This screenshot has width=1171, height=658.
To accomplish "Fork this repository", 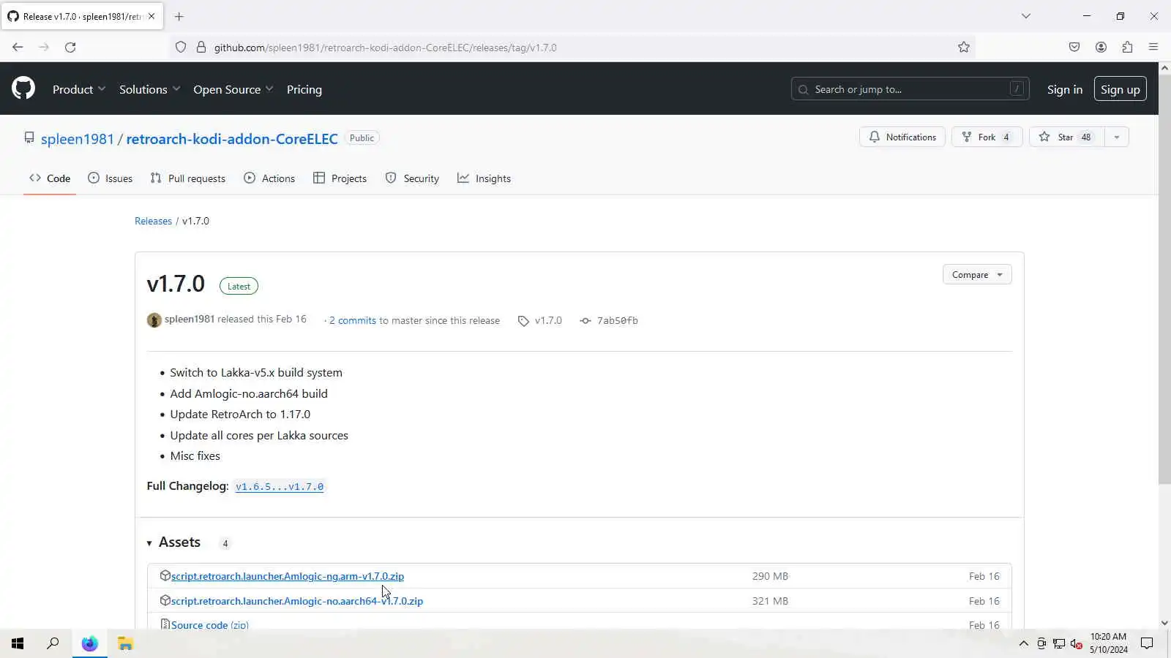I will tap(987, 137).
